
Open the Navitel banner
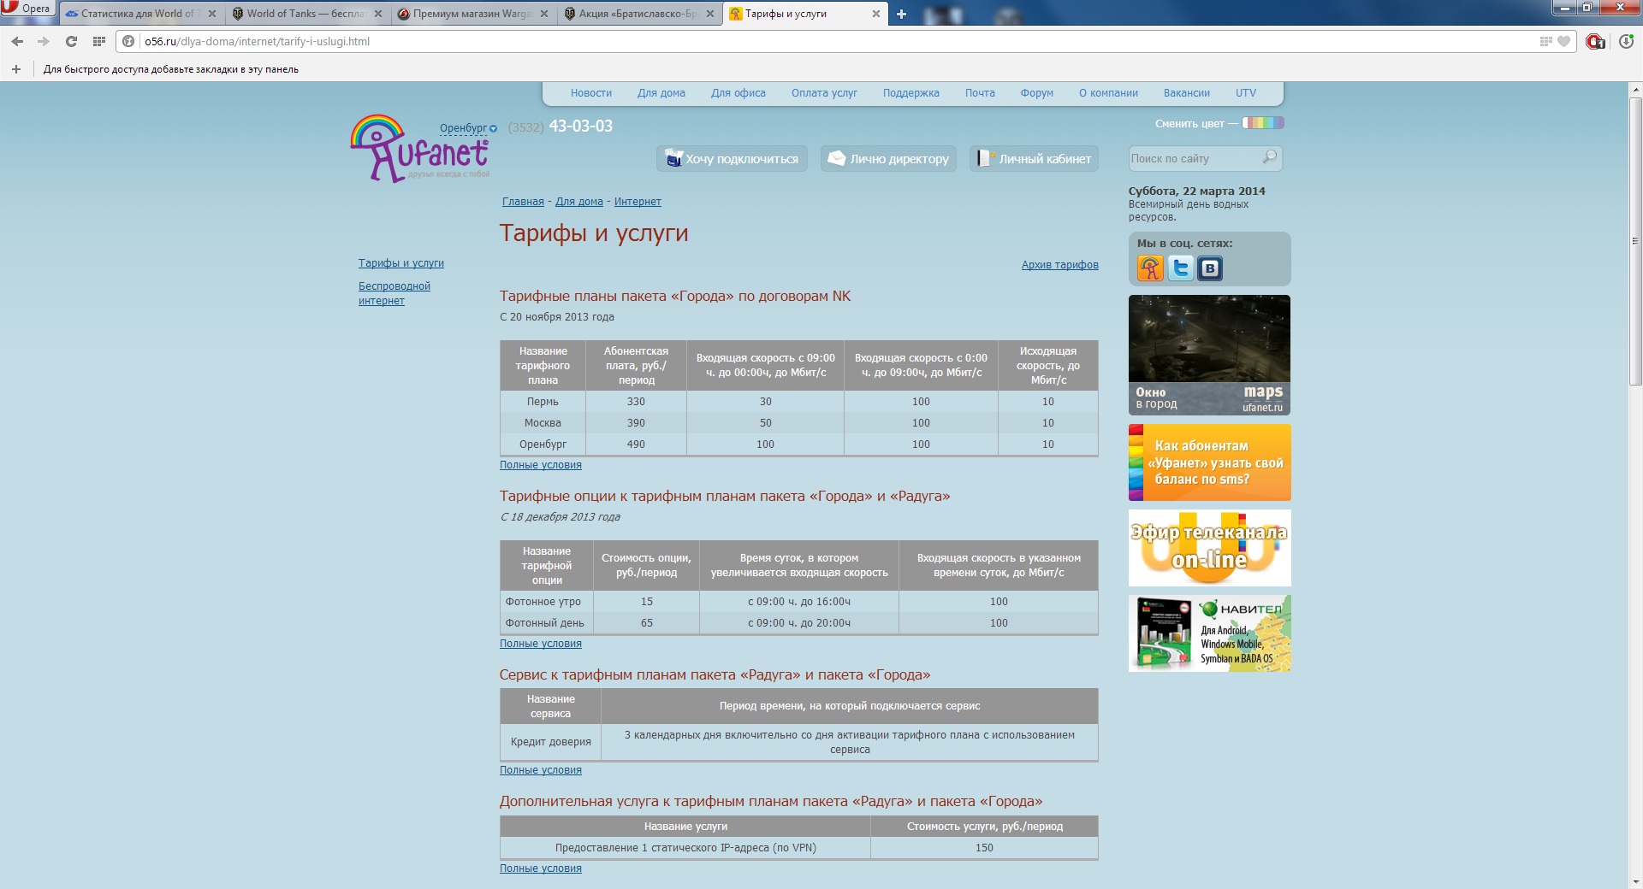tap(1209, 633)
